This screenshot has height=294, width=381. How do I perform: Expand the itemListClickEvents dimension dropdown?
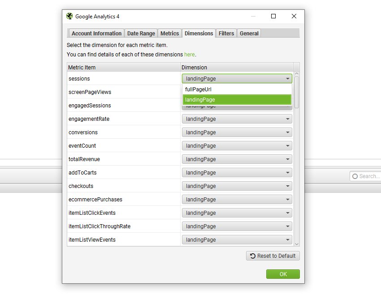(x=237, y=213)
